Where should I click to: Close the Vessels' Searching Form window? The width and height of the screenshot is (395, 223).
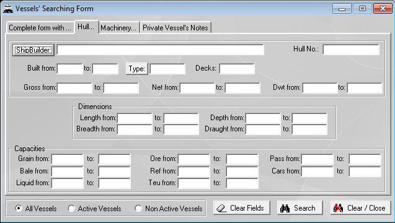(383, 9)
